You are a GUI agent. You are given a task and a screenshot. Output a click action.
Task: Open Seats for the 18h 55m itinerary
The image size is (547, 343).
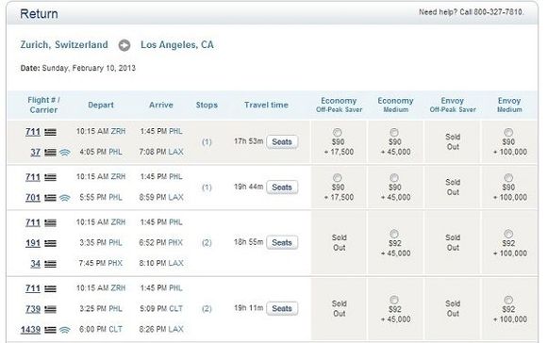(x=282, y=242)
